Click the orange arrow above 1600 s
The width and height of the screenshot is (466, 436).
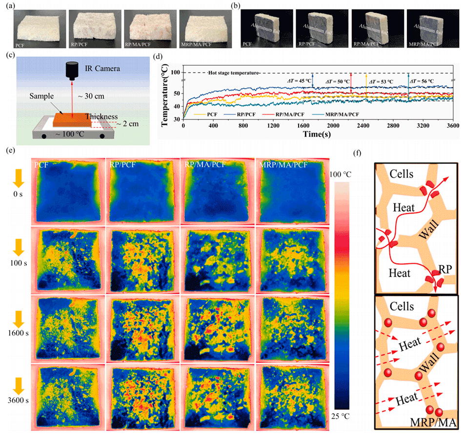coord(18,309)
